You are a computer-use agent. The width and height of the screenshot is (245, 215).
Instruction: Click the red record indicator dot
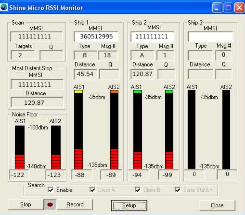(x=50, y=204)
